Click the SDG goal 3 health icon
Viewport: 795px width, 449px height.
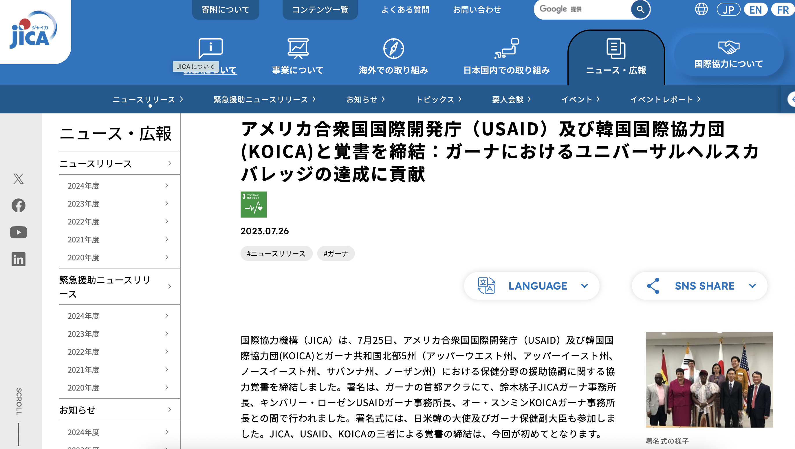click(x=253, y=205)
